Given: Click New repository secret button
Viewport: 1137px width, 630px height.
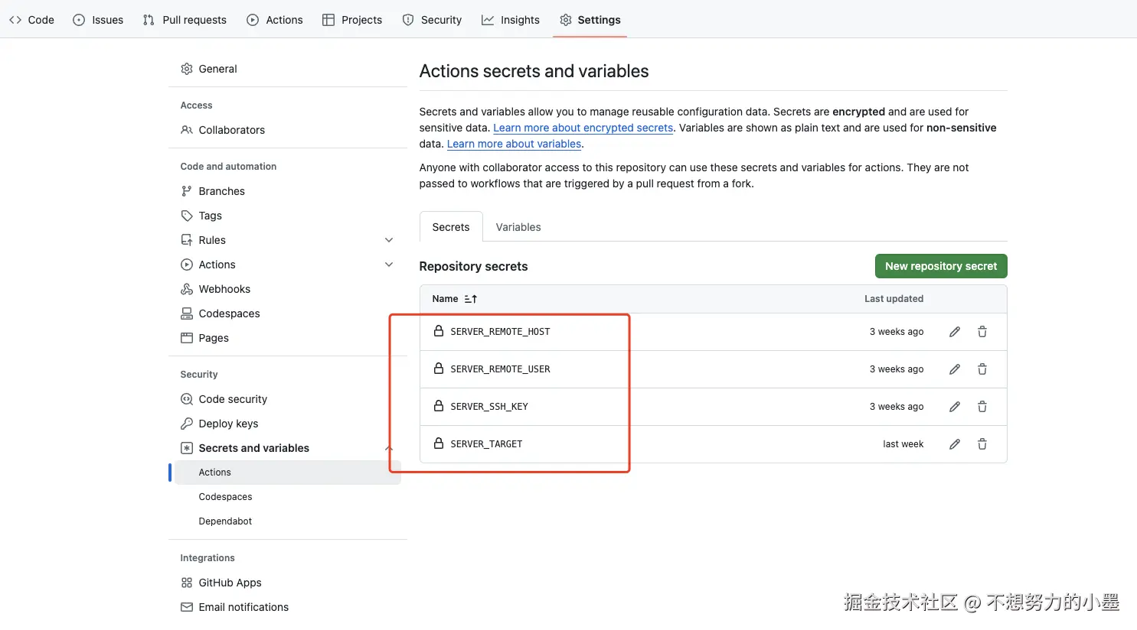Looking at the screenshot, I should 940,266.
